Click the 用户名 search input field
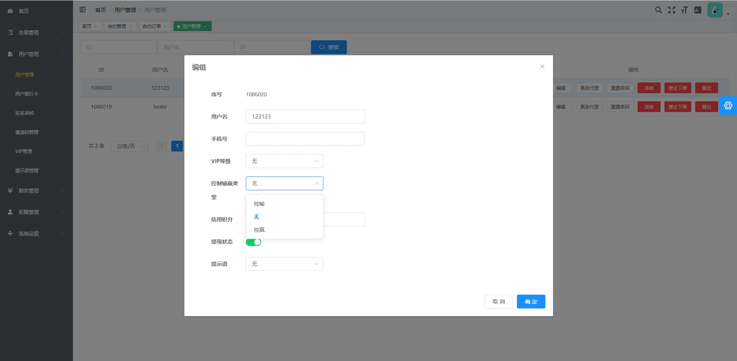 point(196,47)
